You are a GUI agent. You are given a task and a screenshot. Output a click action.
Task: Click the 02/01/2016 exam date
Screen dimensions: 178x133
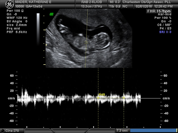click(144, 6)
